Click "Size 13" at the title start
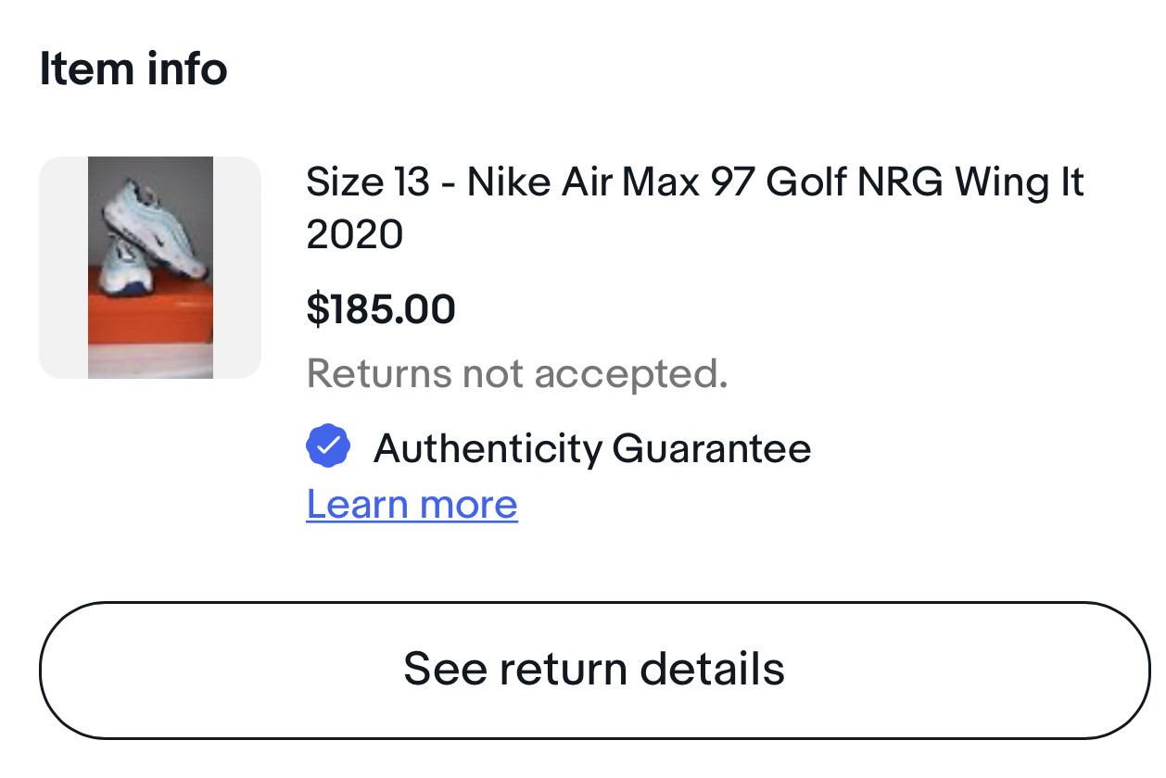The image size is (1166, 778). (x=368, y=182)
